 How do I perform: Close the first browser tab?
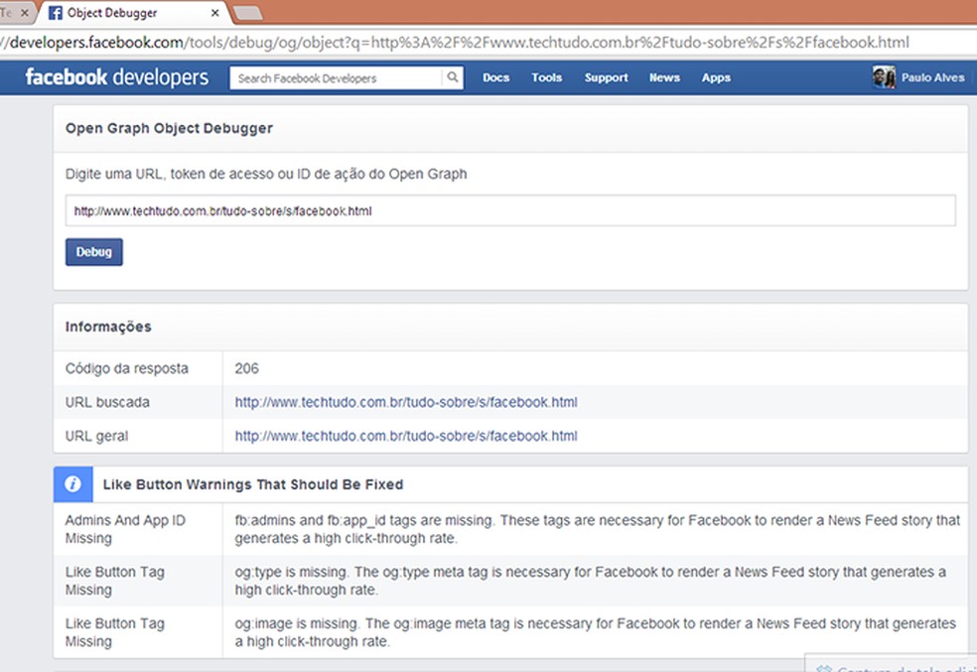25,14
